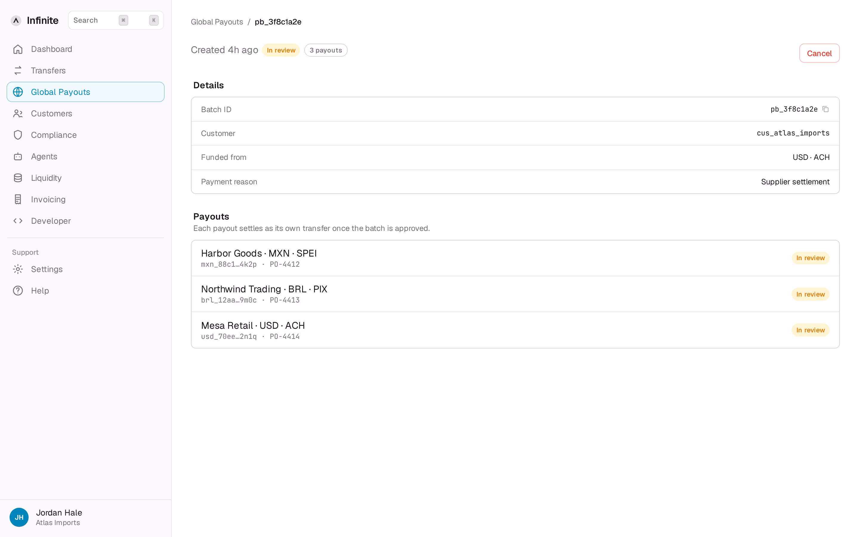Click the Global Payouts globe icon
The width and height of the screenshot is (859, 537).
tap(18, 92)
